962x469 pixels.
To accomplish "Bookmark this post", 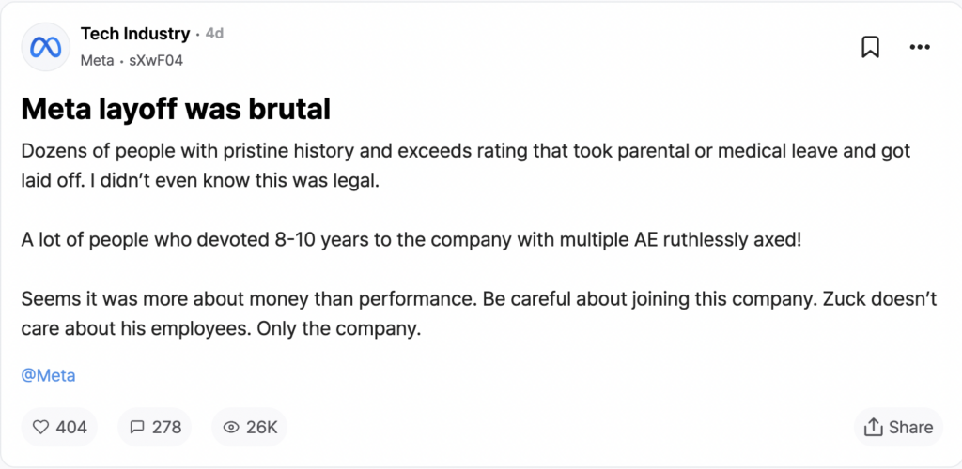I will pos(870,47).
